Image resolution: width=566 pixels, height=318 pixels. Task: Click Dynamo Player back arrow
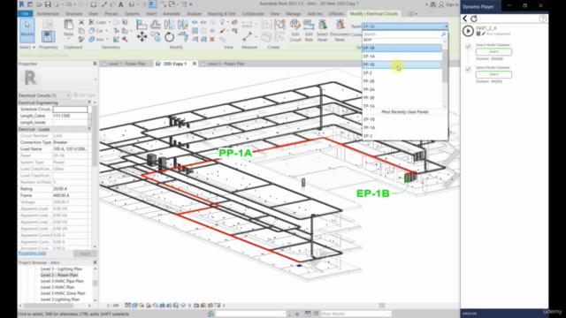[x=465, y=19]
